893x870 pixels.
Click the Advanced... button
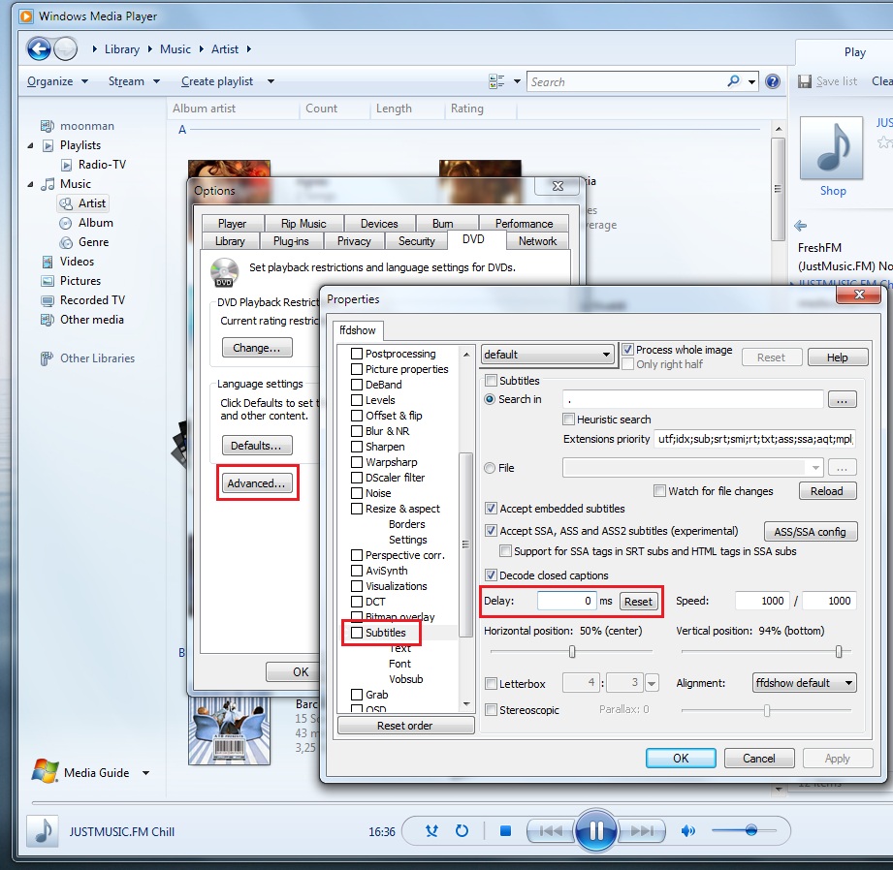point(257,483)
